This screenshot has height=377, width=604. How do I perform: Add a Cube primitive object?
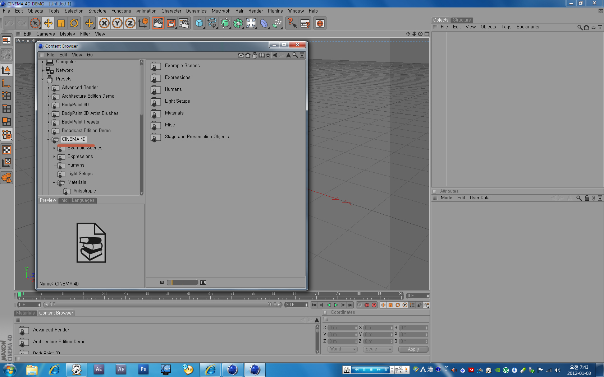click(199, 23)
